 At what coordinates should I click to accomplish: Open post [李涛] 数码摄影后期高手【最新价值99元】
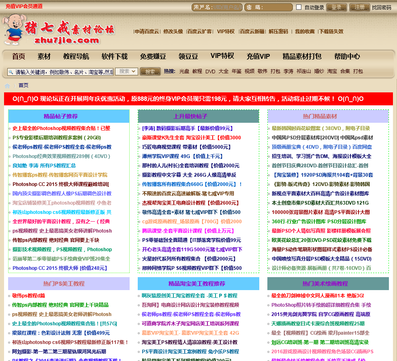187,128
